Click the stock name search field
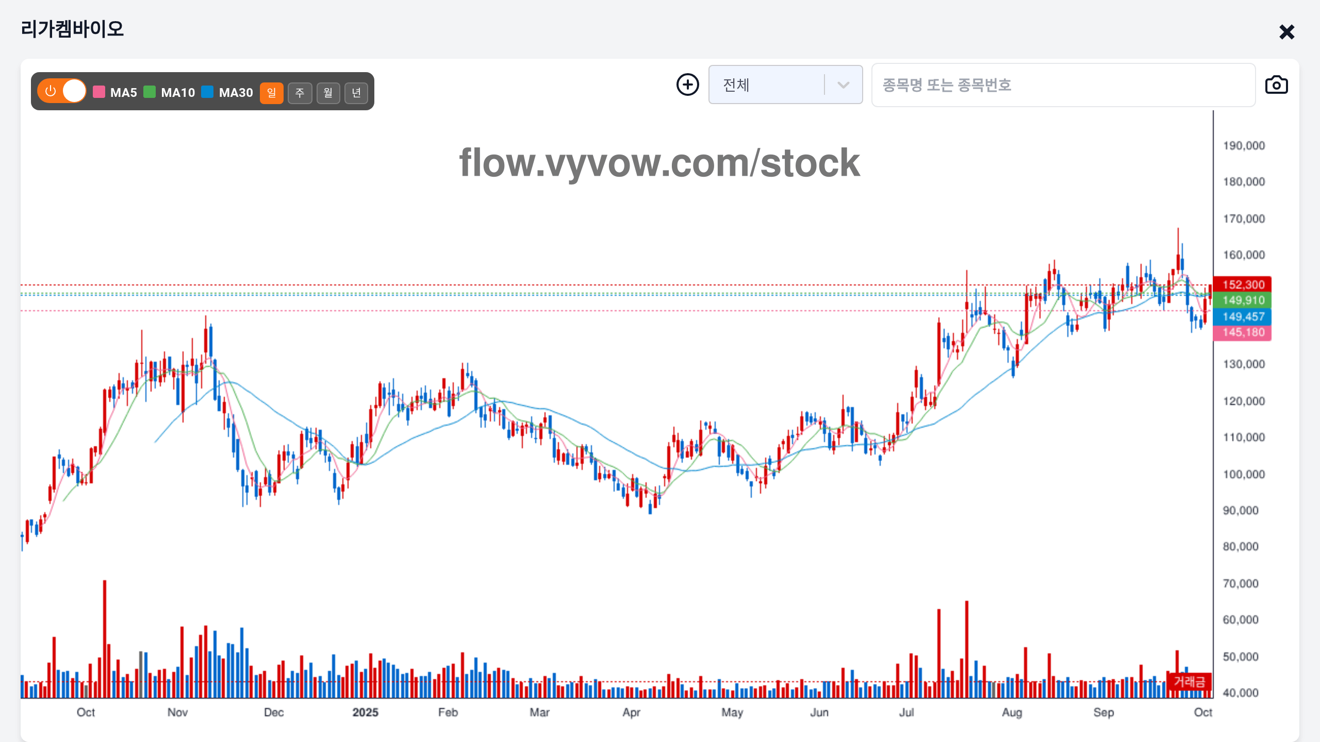 [1063, 85]
